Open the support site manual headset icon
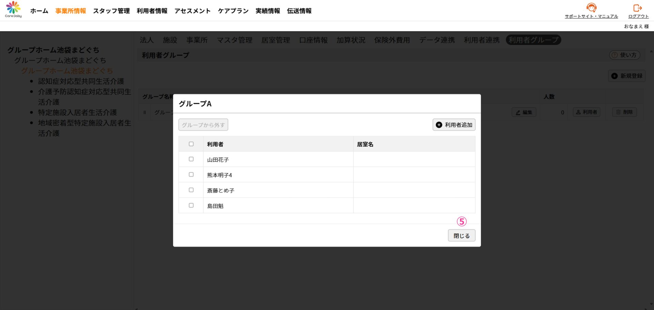This screenshot has width=654, height=310. point(591,7)
